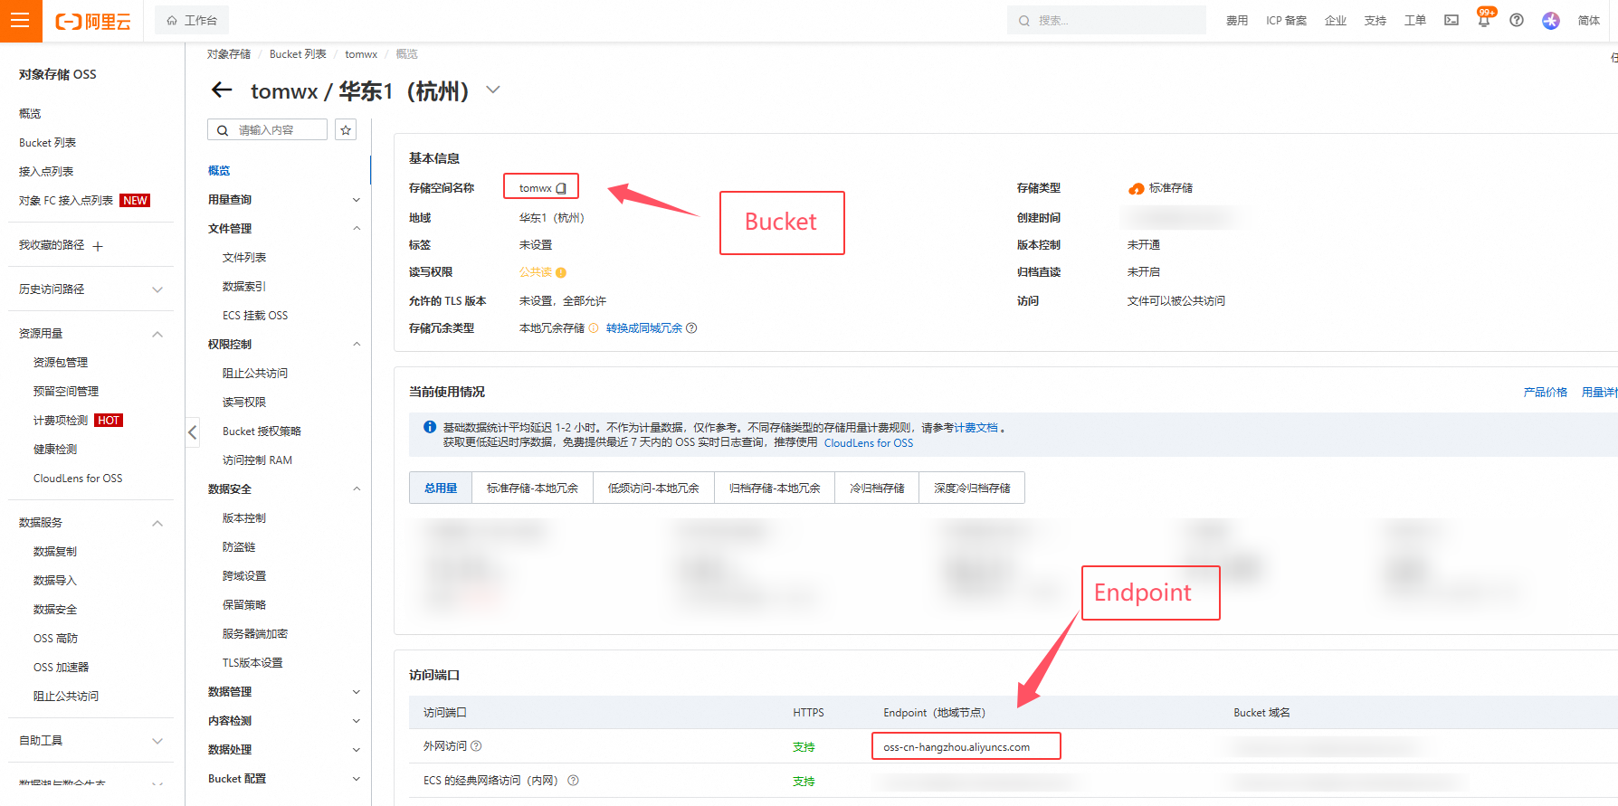Select the Total Usage (总用量) tab
The height and width of the screenshot is (806, 1618).
coord(441,488)
